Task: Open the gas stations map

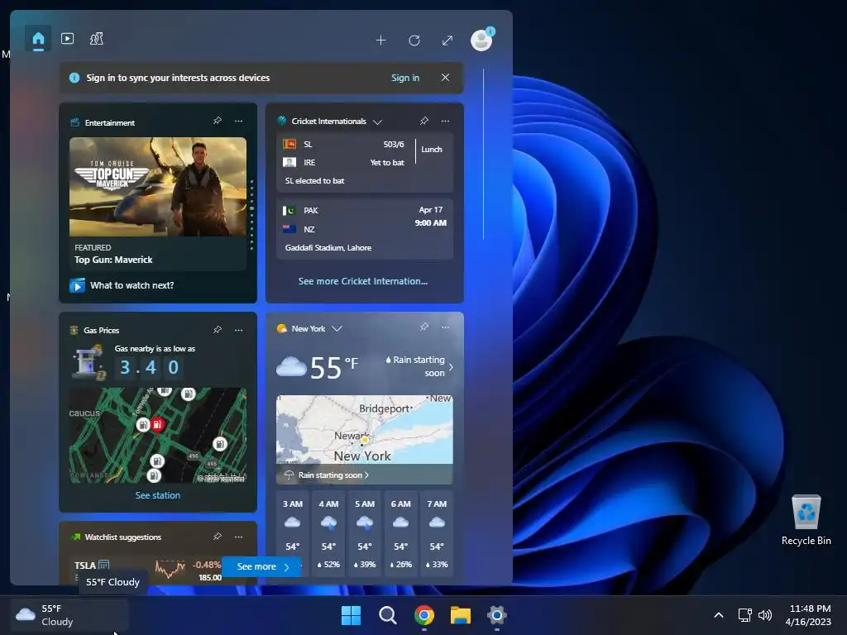Action: point(158,435)
